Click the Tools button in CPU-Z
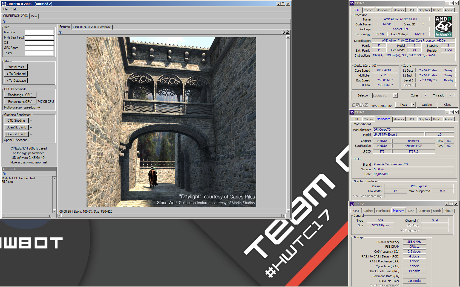 (x=403, y=105)
